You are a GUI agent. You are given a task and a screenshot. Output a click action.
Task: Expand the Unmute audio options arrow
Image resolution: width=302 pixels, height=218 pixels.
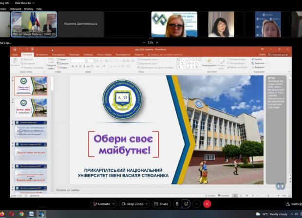click(113, 204)
